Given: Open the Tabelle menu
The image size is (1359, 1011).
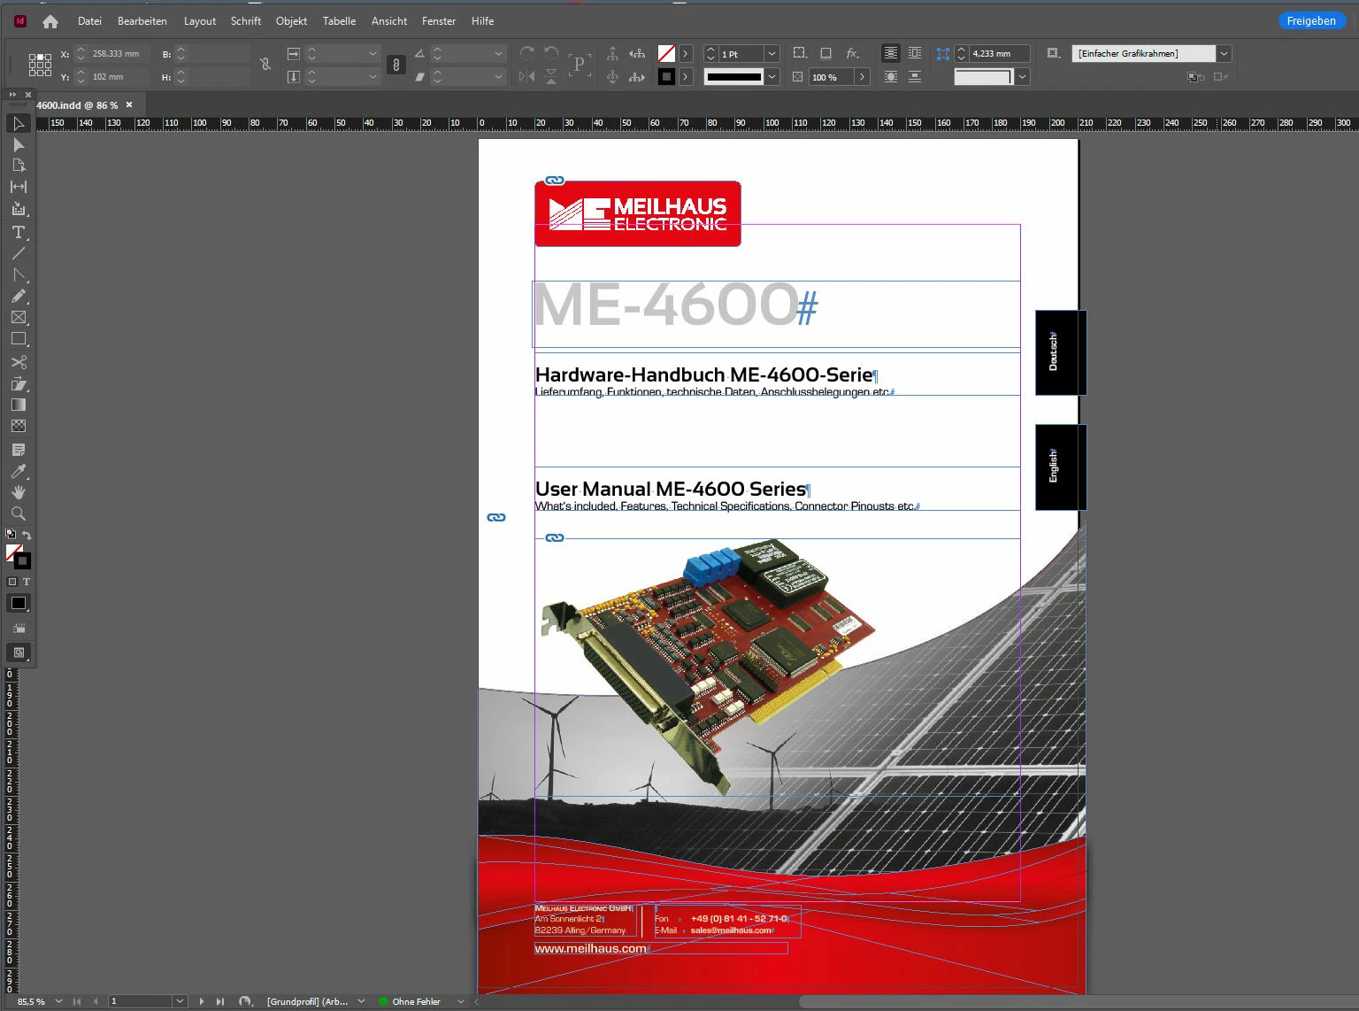Looking at the screenshot, I should point(339,21).
